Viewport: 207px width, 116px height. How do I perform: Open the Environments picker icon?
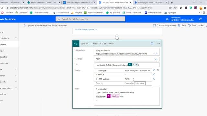[167, 19]
